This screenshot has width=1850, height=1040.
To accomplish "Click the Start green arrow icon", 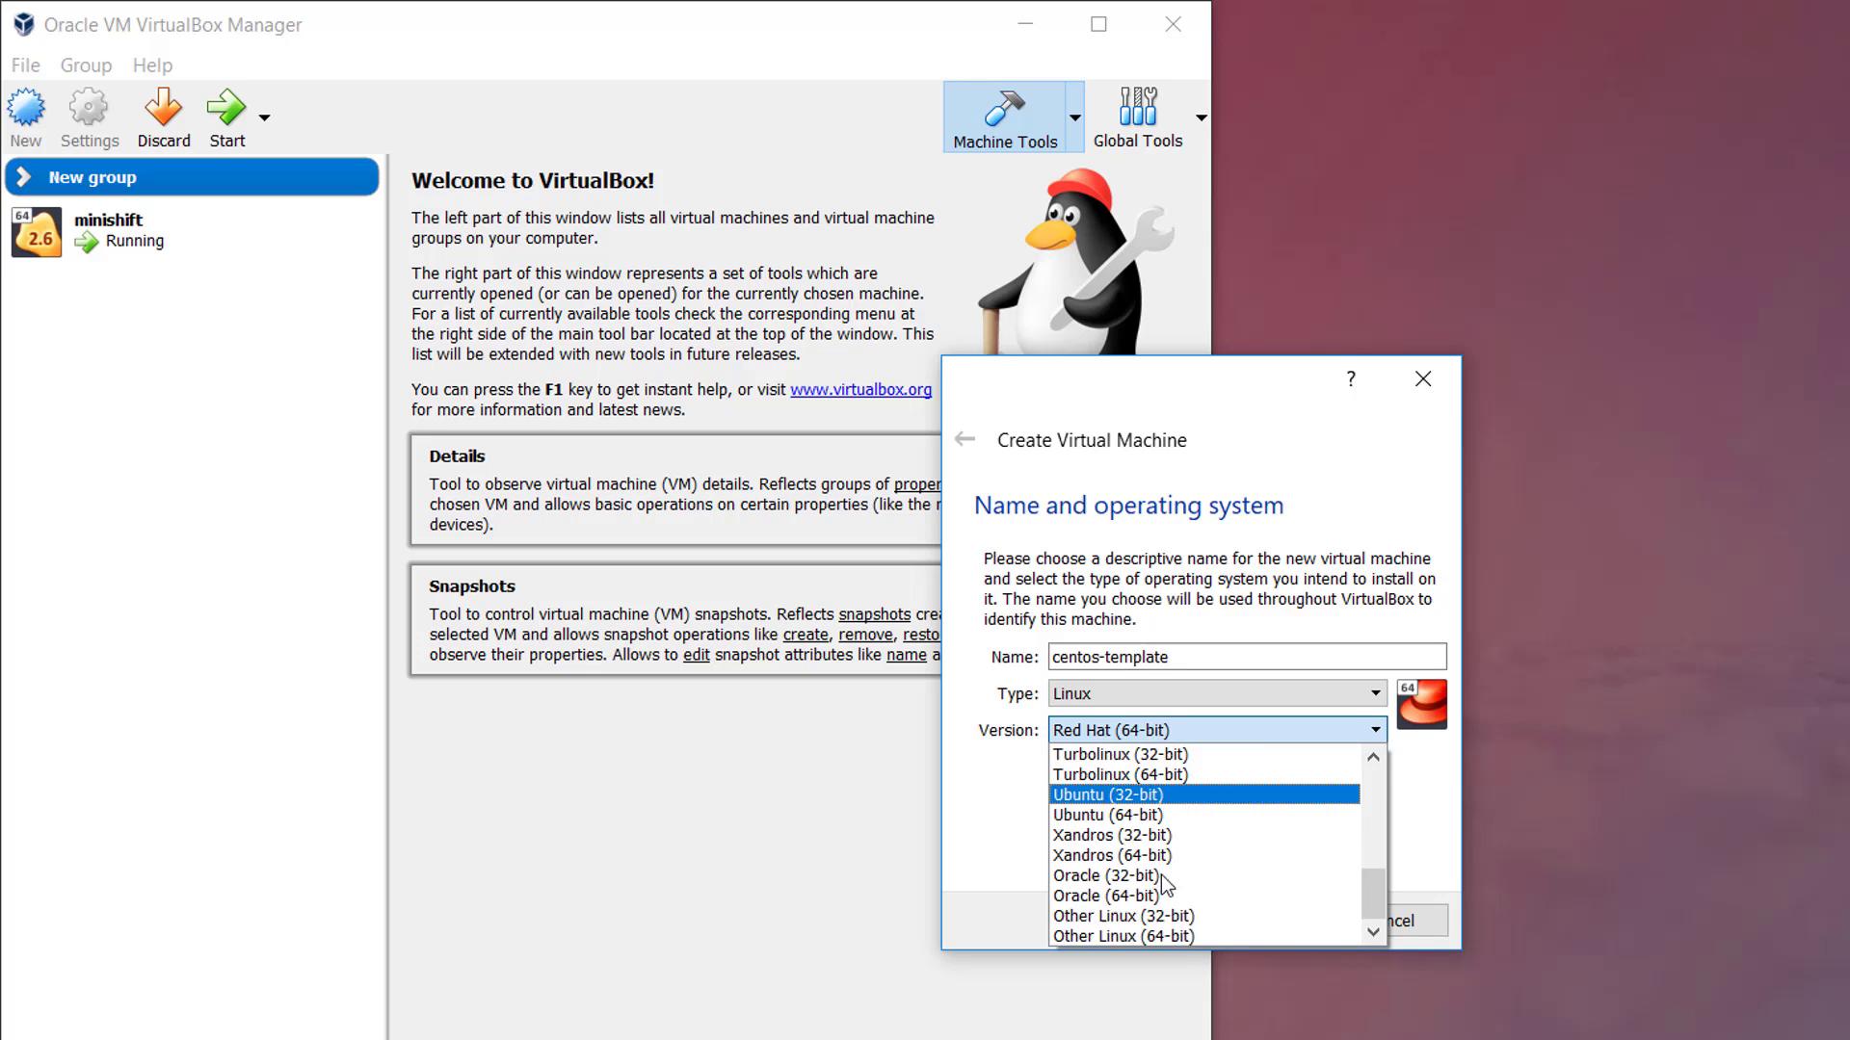I will (225, 108).
